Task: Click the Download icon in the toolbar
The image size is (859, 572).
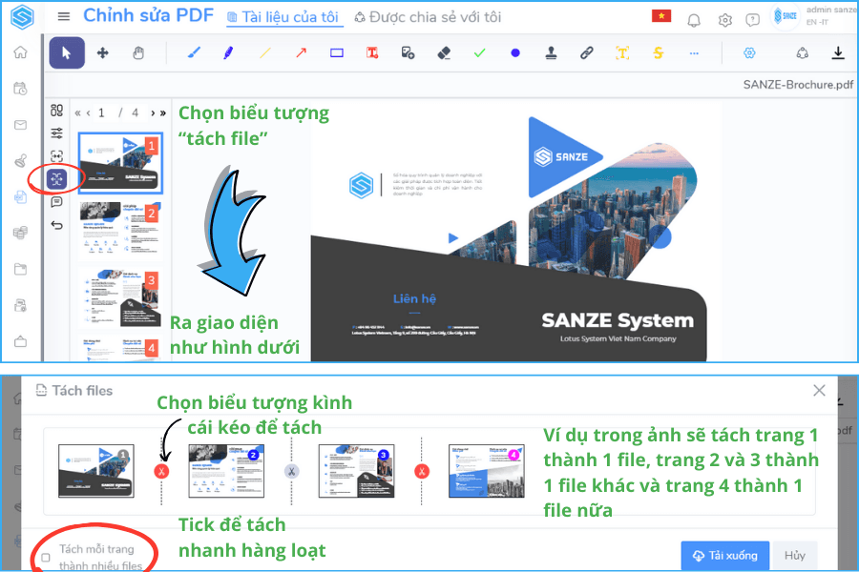Action: 838,53
